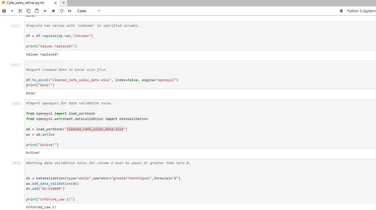Cut selected cell with scissors icon
This screenshot has width=376, height=210.
coord(20,11)
